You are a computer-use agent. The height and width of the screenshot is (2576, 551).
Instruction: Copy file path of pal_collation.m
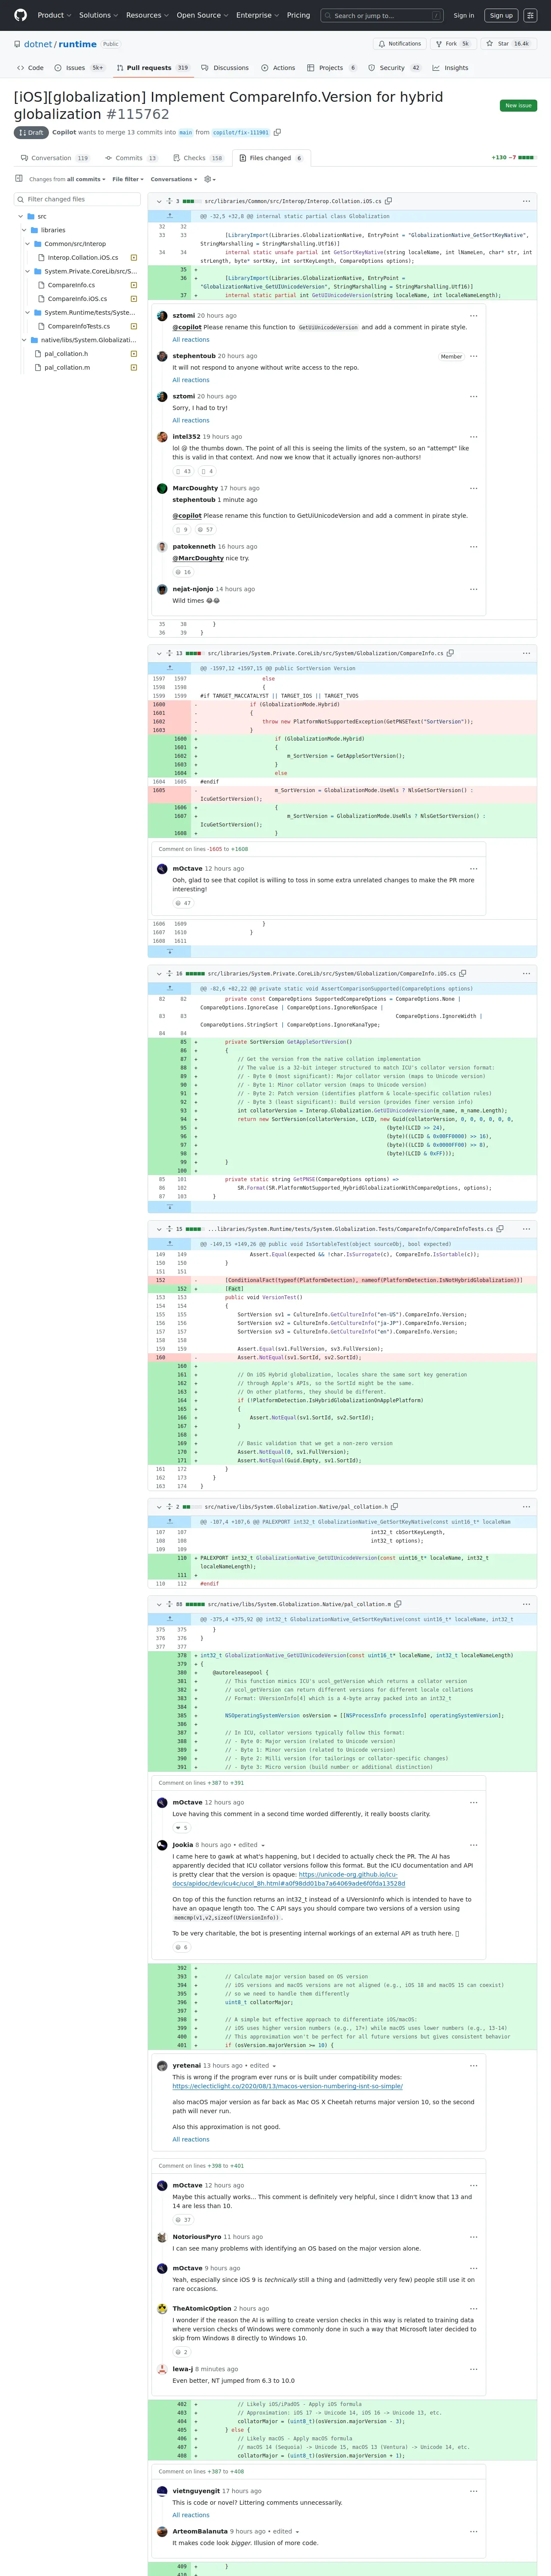click(x=398, y=1604)
